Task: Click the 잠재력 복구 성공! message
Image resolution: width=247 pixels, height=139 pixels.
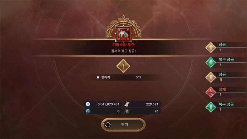Action: (x=123, y=51)
